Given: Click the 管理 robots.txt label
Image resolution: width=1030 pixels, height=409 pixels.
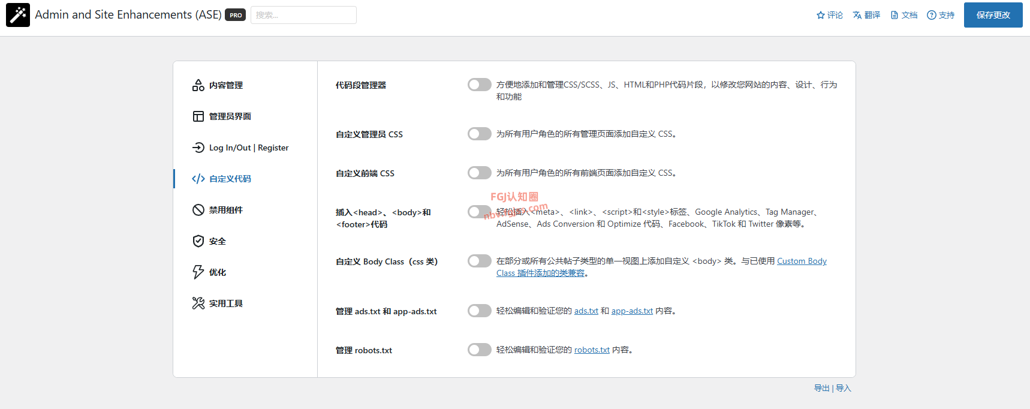Looking at the screenshot, I should pyautogui.click(x=364, y=350).
